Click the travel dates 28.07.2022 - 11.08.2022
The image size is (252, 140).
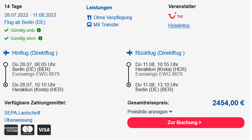pos(30,15)
